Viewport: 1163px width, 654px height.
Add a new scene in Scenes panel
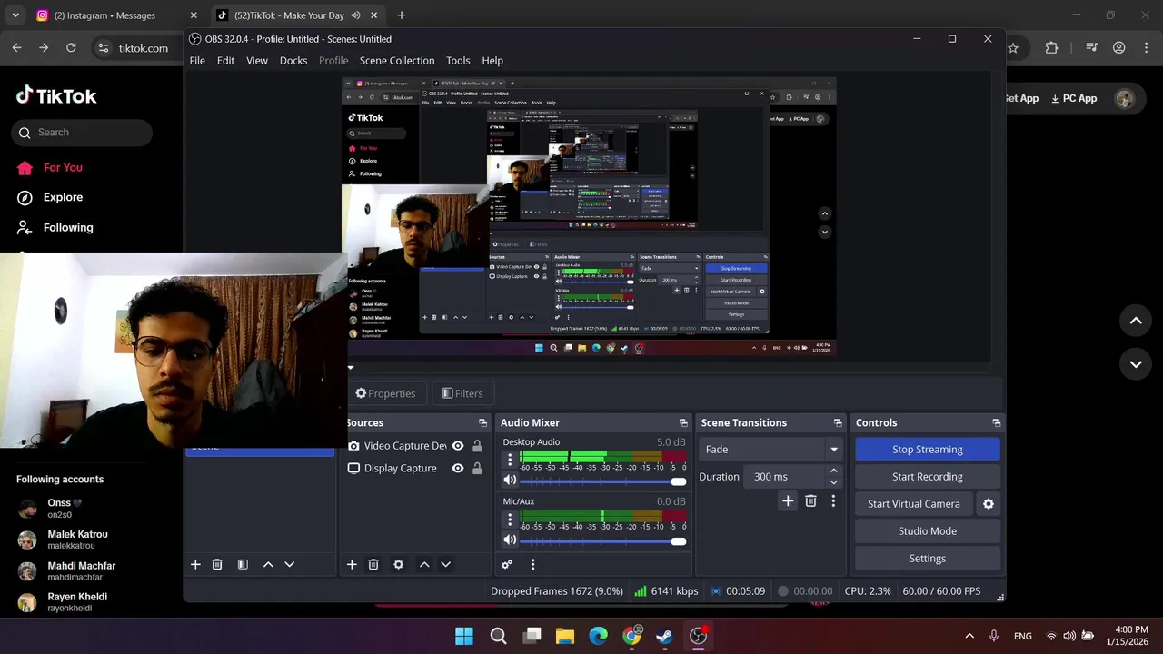click(x=195, y=564)
